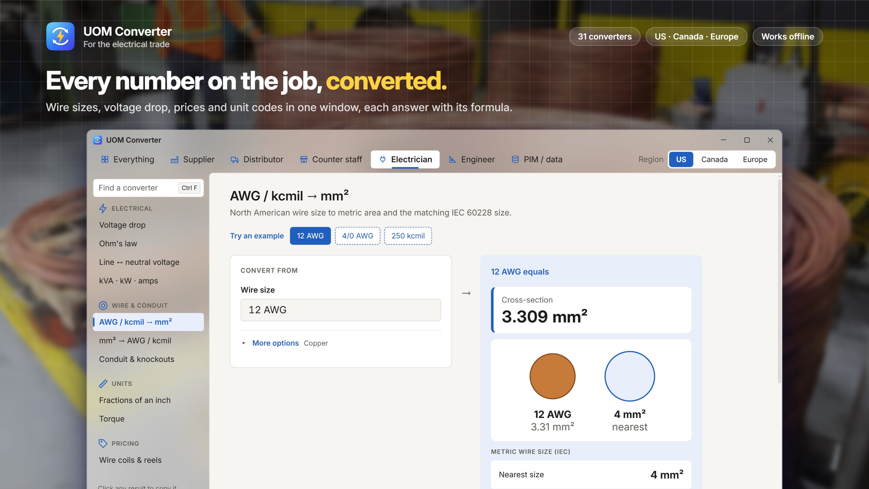Open the Ohm's law converter
Viewport: 869px width, 489px height.
click(x=149, y=244)
